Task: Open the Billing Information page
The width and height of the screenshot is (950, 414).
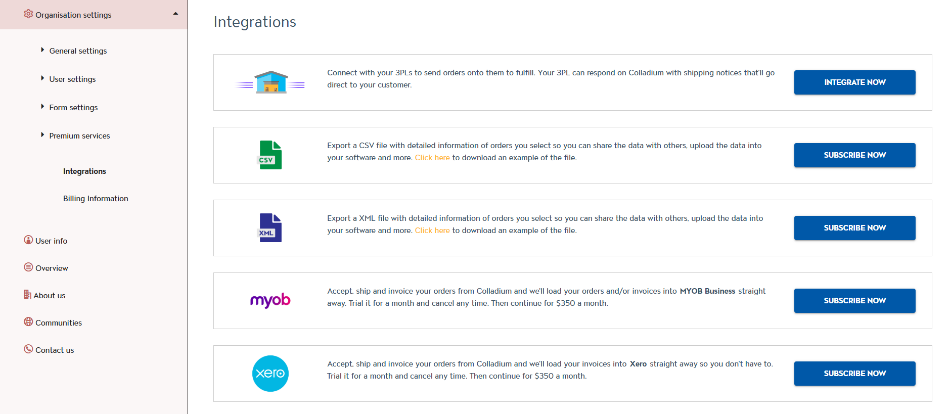Action: 96,199
